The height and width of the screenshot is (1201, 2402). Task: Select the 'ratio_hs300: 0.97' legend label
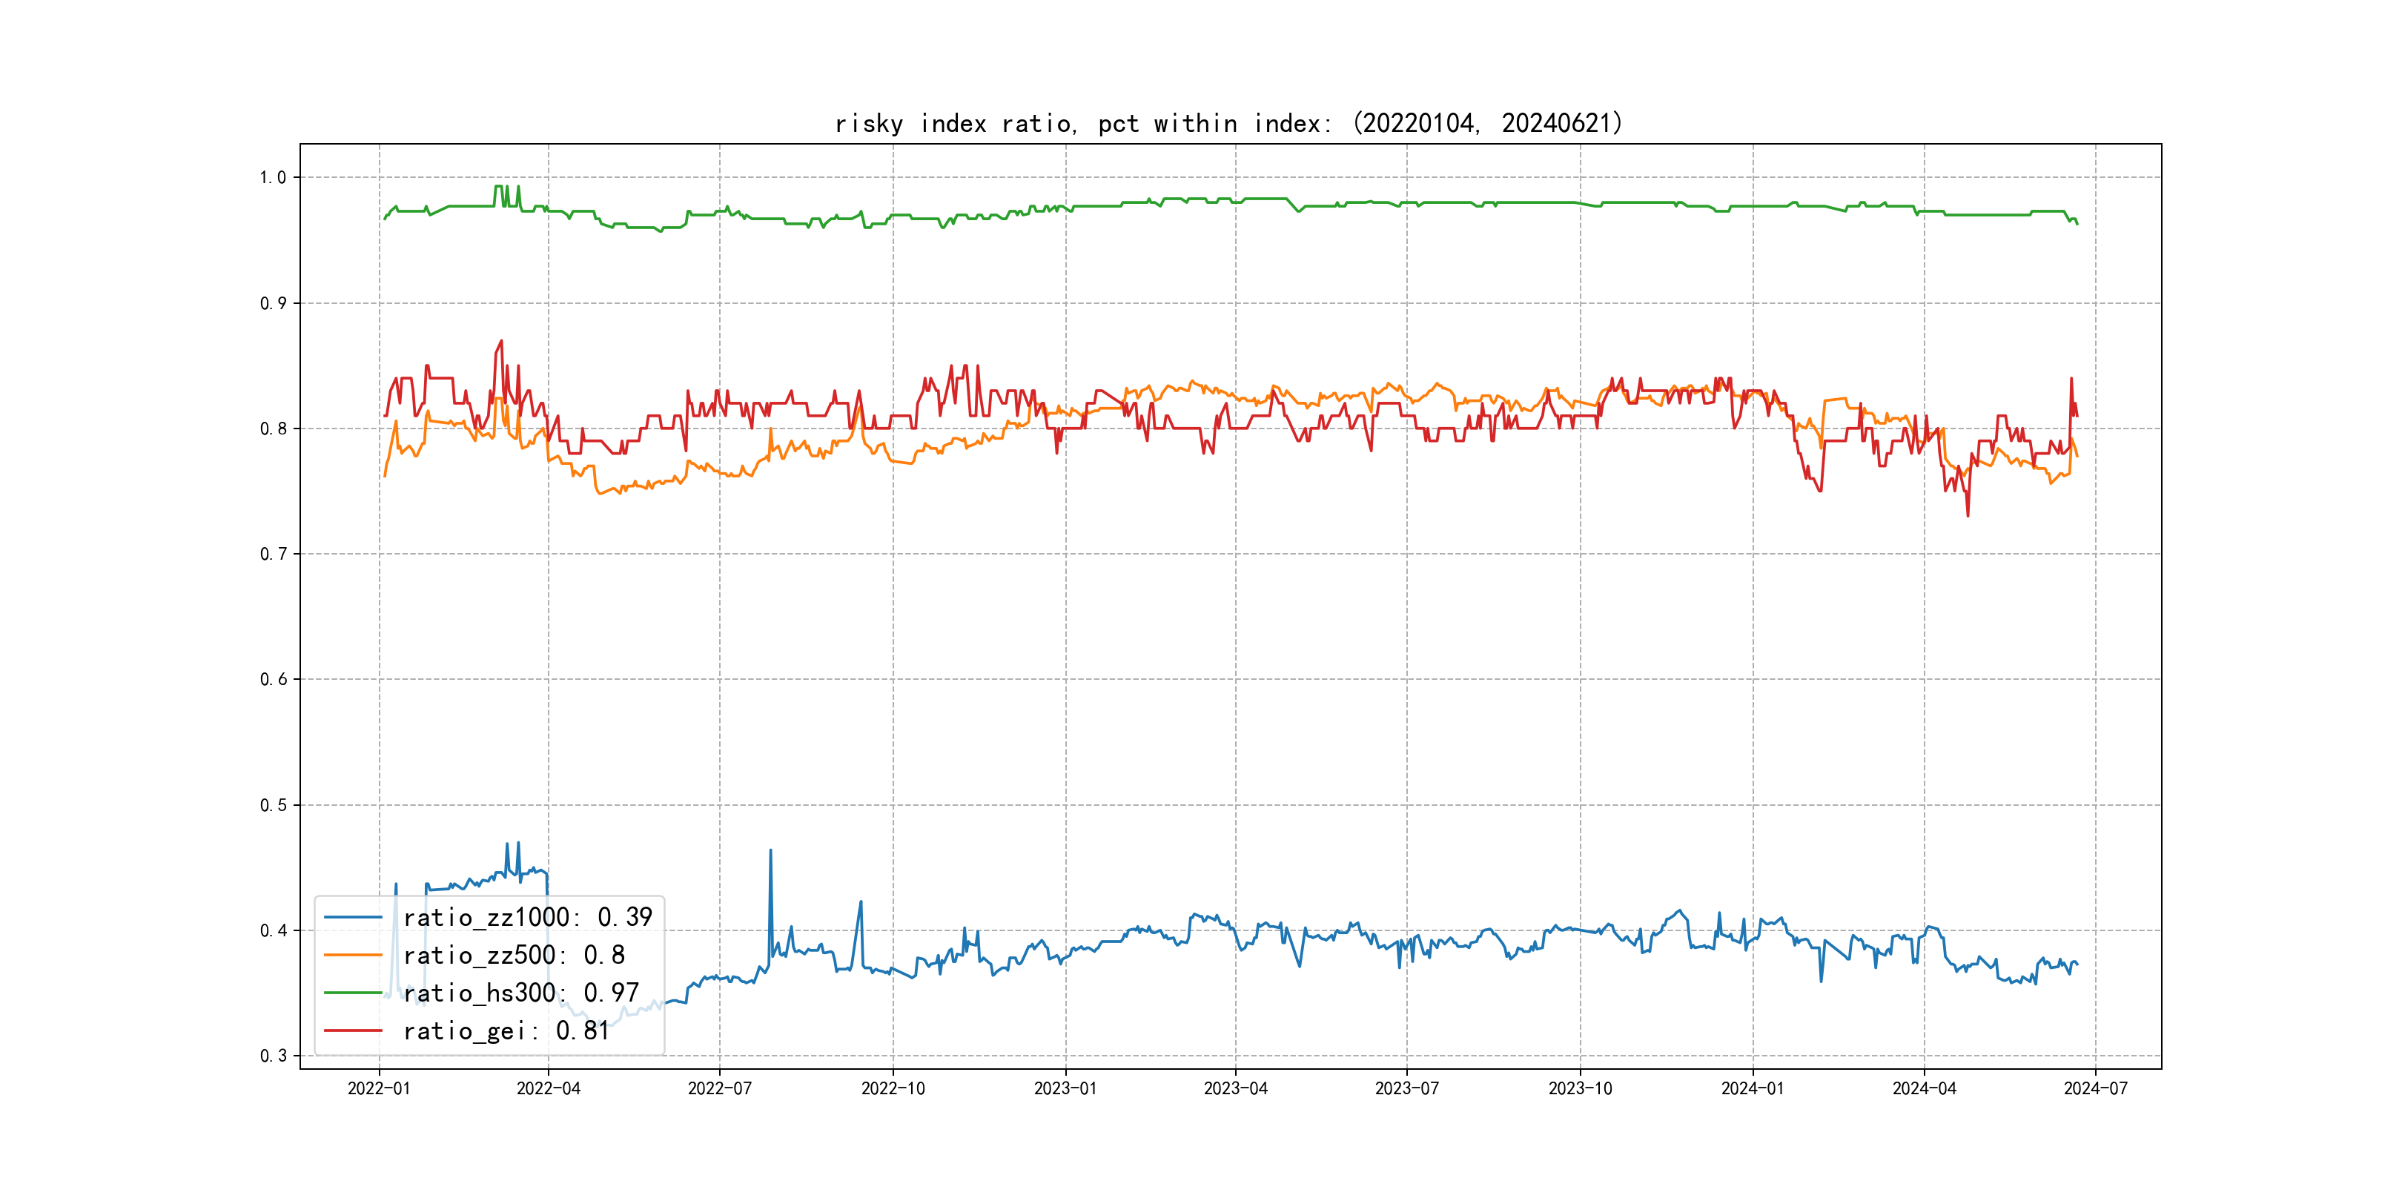(x=521, y=993)
